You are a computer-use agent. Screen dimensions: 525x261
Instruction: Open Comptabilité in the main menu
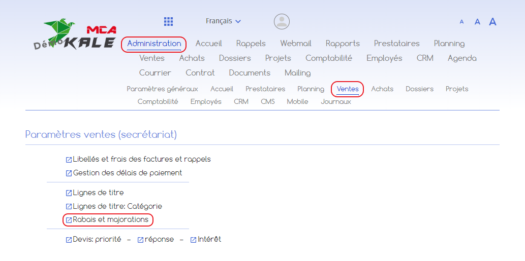click(x=328, y=58)
